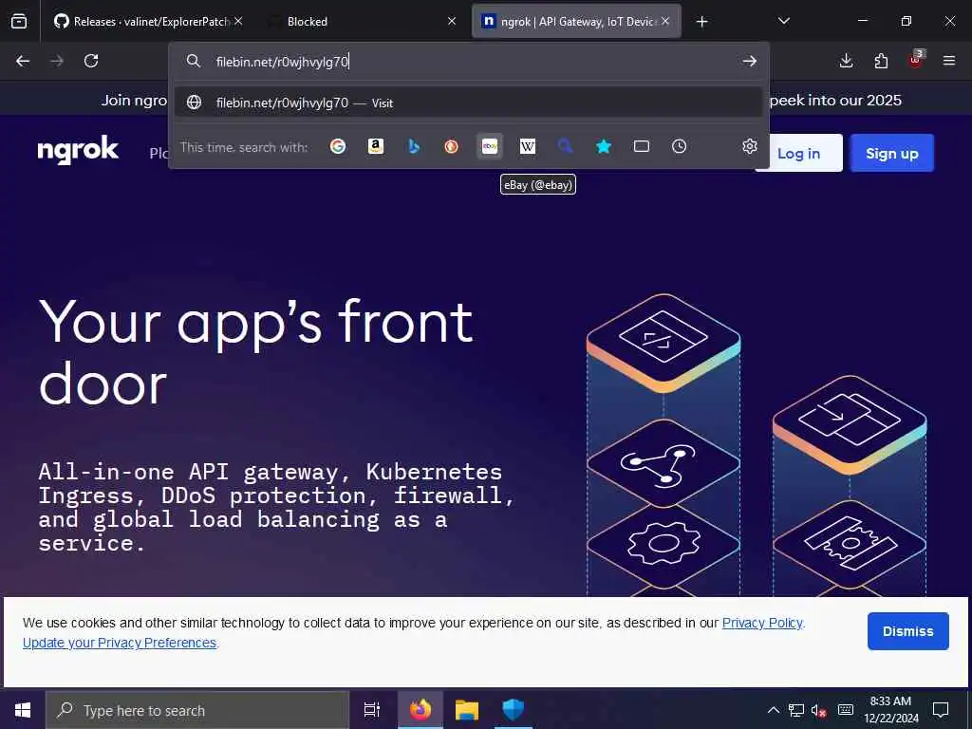Open a new tab with plus button
972x729 pixels.
(x=701, y=22)
